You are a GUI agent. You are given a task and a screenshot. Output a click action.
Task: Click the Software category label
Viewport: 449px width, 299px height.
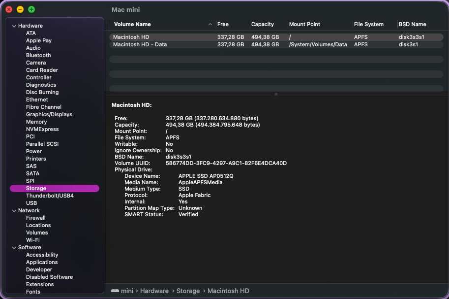[x=30, y=248]
